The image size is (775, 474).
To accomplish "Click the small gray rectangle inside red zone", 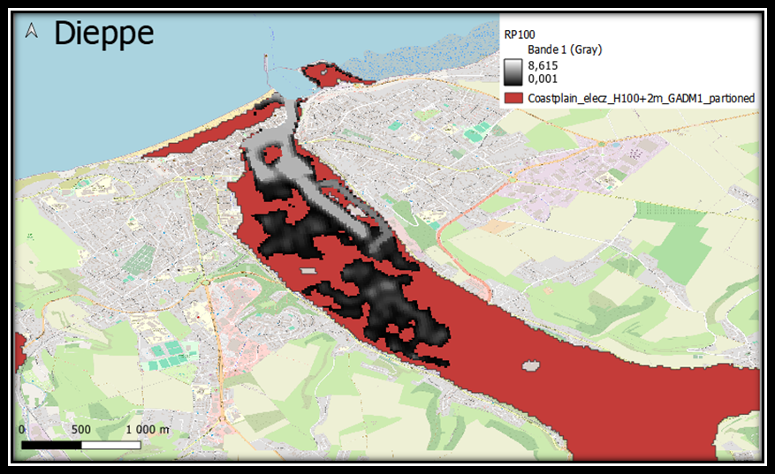I will (x=307, y=272).
